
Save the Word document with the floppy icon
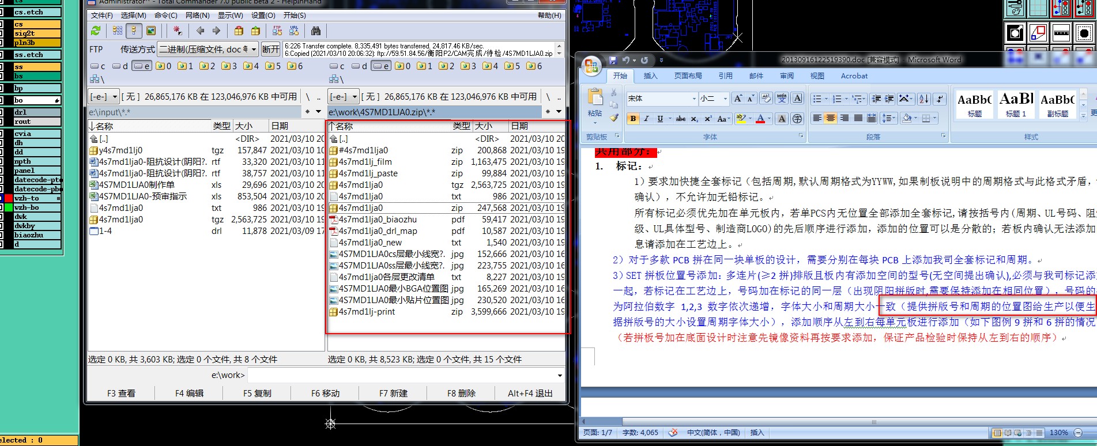click(x=613, y=60)
